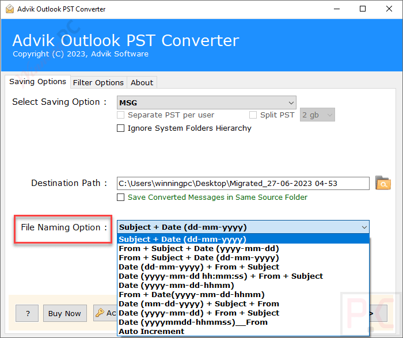Choose From + Subject + Date (dd-mm-yyyy)
The height and width of the screenshot is (338, 403).
point(243,257)
